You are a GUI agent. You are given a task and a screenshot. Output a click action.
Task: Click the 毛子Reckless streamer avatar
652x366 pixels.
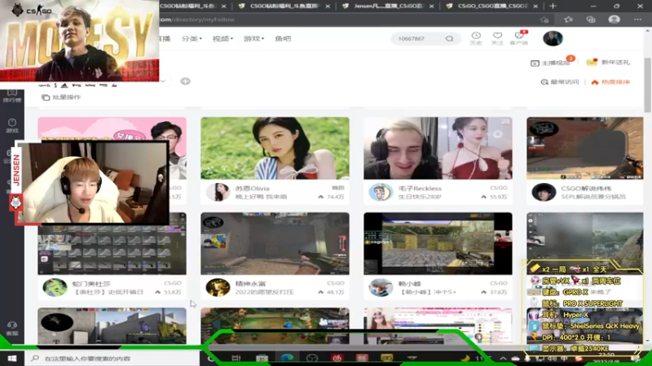(381, 192)
